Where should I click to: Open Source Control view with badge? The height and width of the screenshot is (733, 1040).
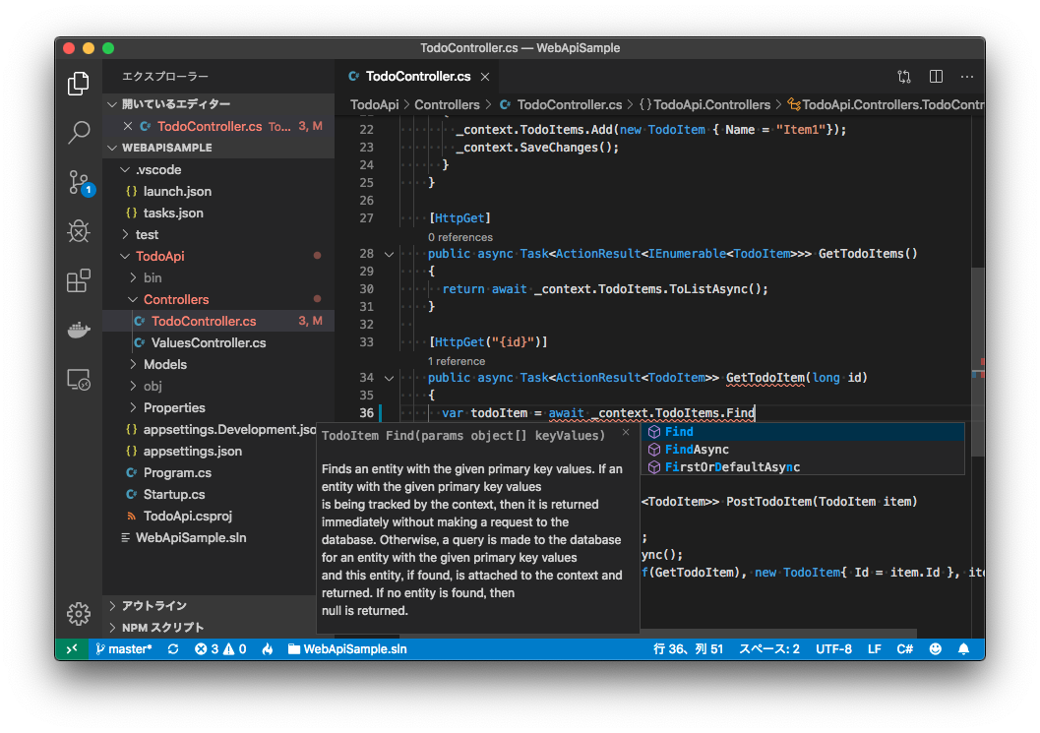[x=81, y=182]
